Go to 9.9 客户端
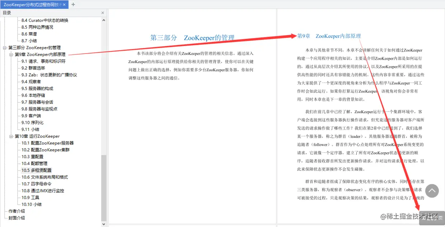The width and height of the screenshot is (445, 227). 31,116
